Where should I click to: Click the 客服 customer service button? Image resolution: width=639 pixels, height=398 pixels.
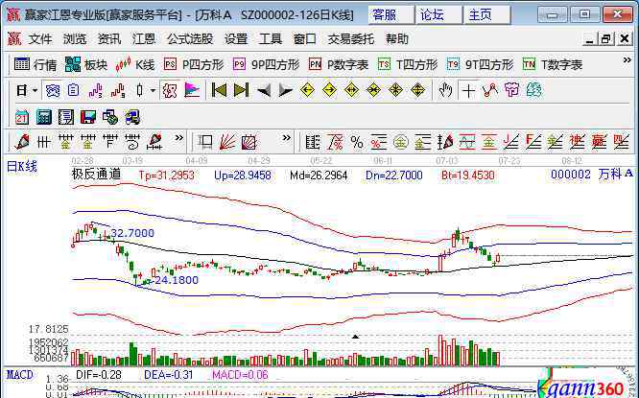coord(391,15)
